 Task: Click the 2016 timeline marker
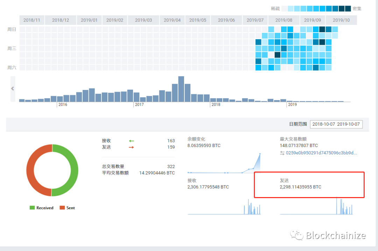coord(63,105)
